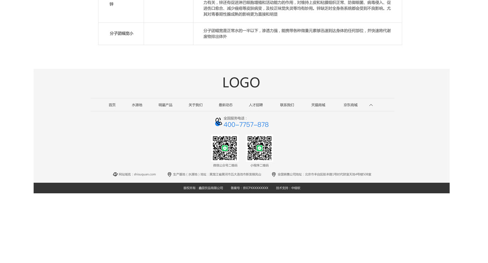Click the LOGO in the footer
Screen dimensions: 488x263
click(x=241, y=82)
